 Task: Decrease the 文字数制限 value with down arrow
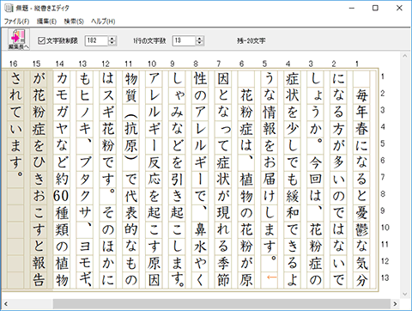pos(112,43)
